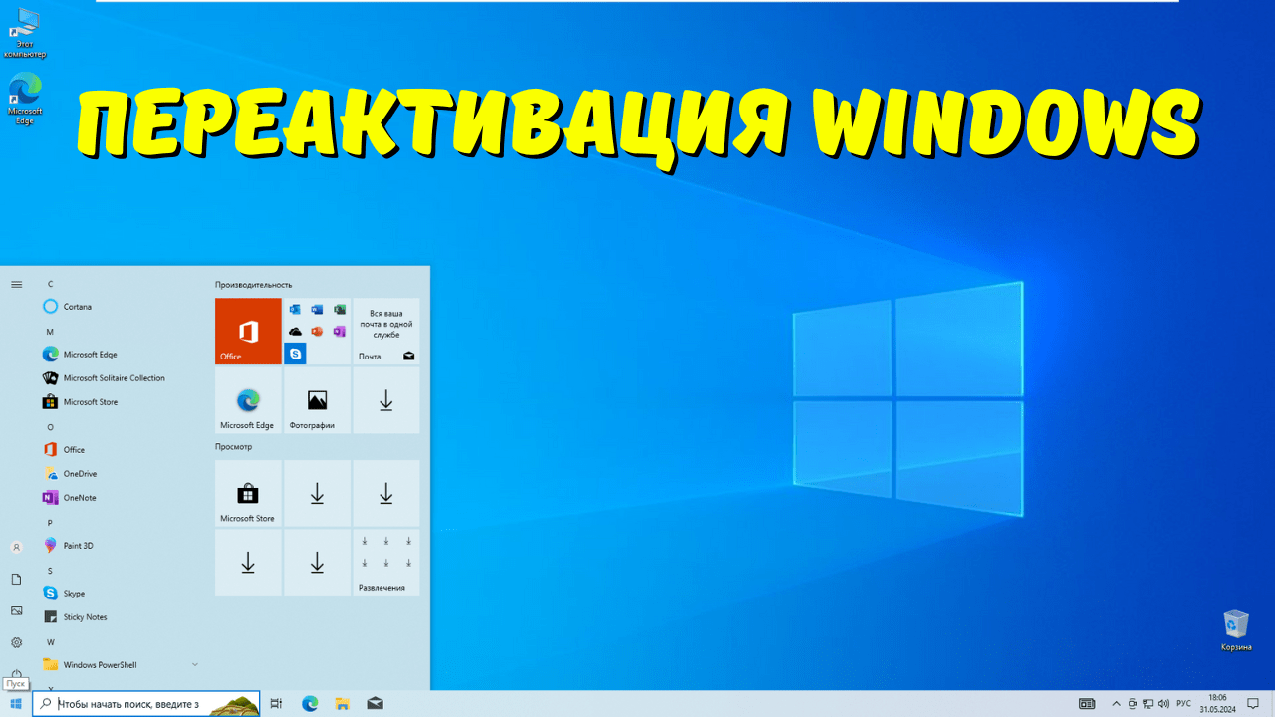Screen dimensions: 1275x717
Task: Open the volume tray icon
Action: (1164, 704)
